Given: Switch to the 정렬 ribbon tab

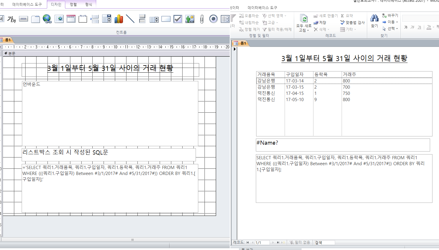Looking at the screenshot, I should click(73, 4).
